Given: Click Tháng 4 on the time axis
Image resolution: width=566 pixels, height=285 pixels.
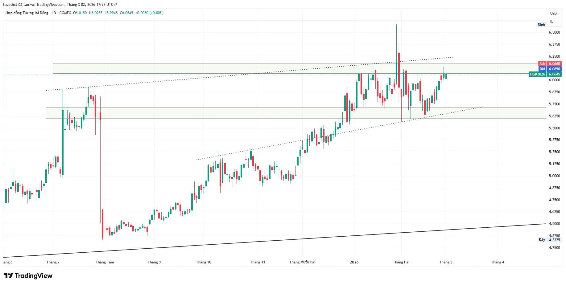Looking at the screenshot, I should tap(498, 262).
